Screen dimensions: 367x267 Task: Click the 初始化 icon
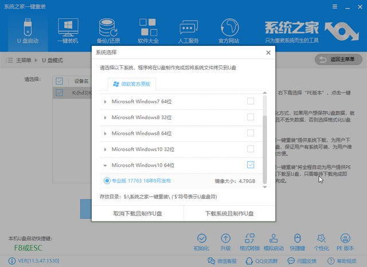pos(201,242)
